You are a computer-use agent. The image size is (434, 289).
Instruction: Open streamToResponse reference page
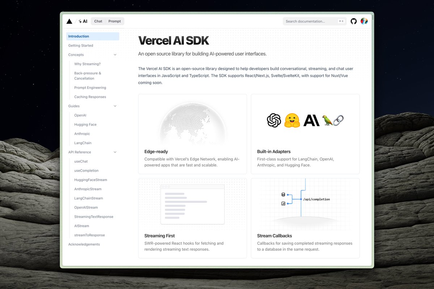pyautogui.click(x=90, y=235)
